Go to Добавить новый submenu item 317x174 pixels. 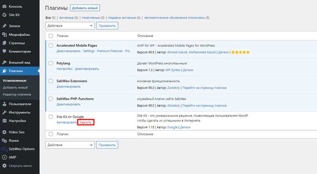(x=15, y=87)
